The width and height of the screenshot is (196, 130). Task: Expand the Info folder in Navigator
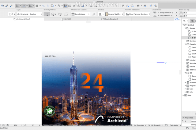click(x=185, y=92)
